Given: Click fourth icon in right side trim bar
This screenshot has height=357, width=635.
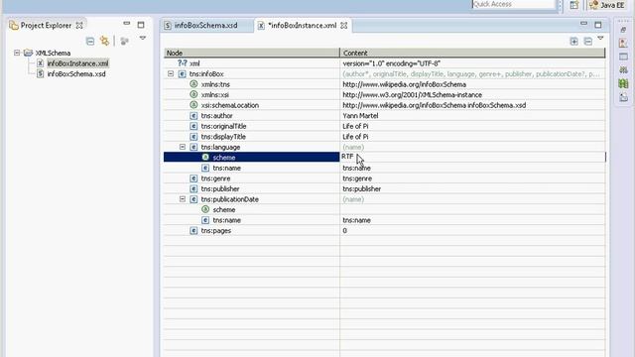Looking at the screenshot, I should [x=623, y=69].
